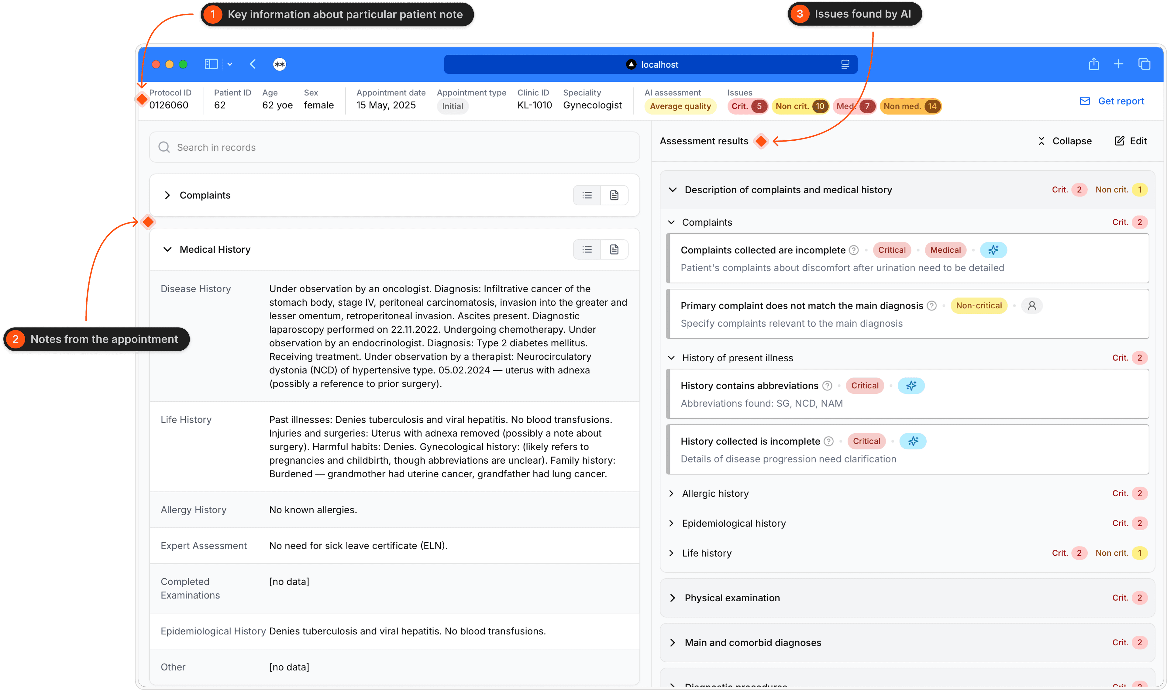Click the Search in records field

(394, 147)
